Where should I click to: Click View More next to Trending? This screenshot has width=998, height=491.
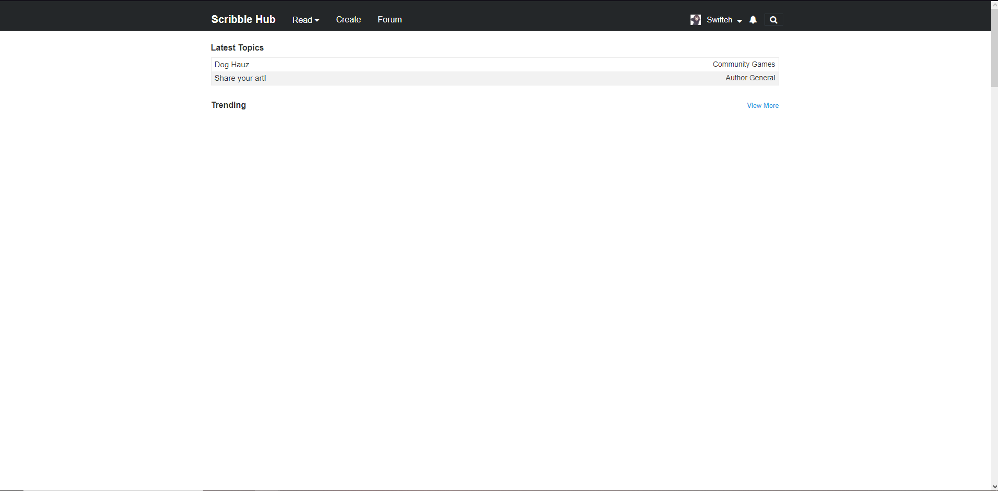coord(762,105)
